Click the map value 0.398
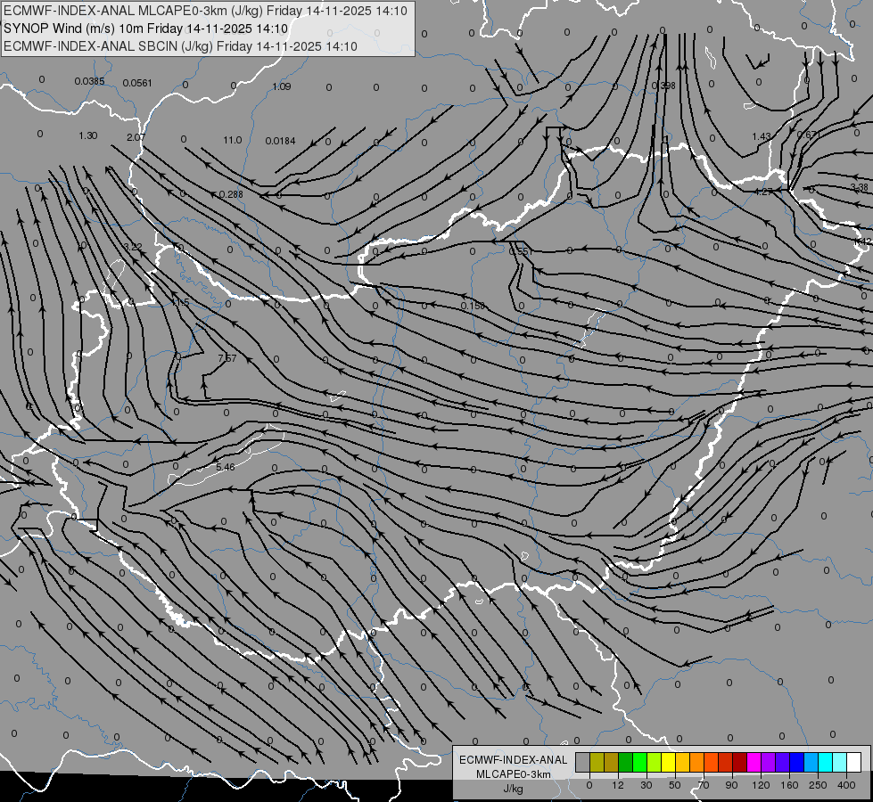873x802 pixels. click(x=663, y=86)
